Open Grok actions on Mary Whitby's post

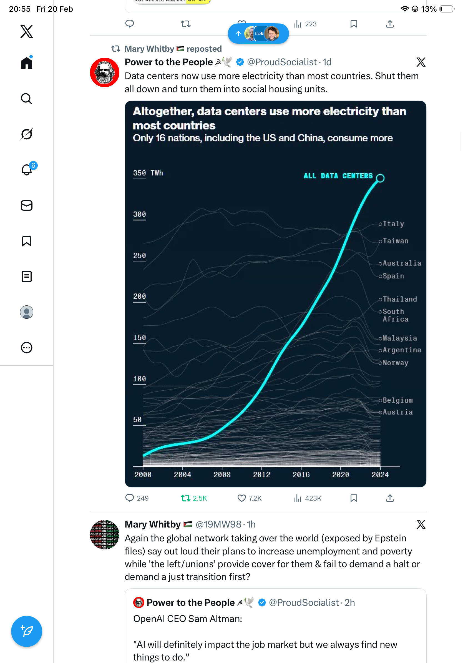tap(421, 524)
